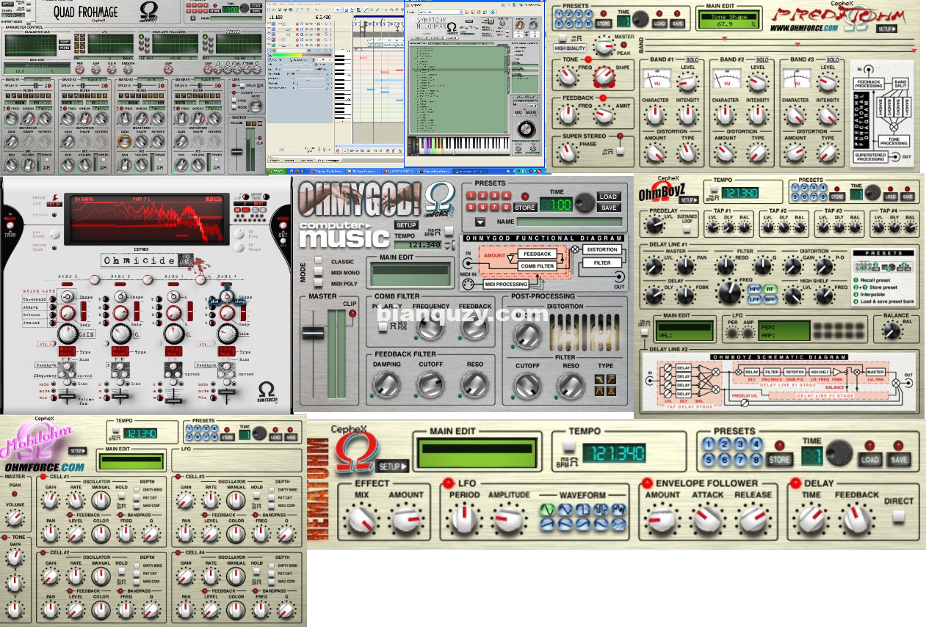Select MIDI POLY mode in OhMyGod
This screenshot has width=926, height=630.
pos(319,282)
